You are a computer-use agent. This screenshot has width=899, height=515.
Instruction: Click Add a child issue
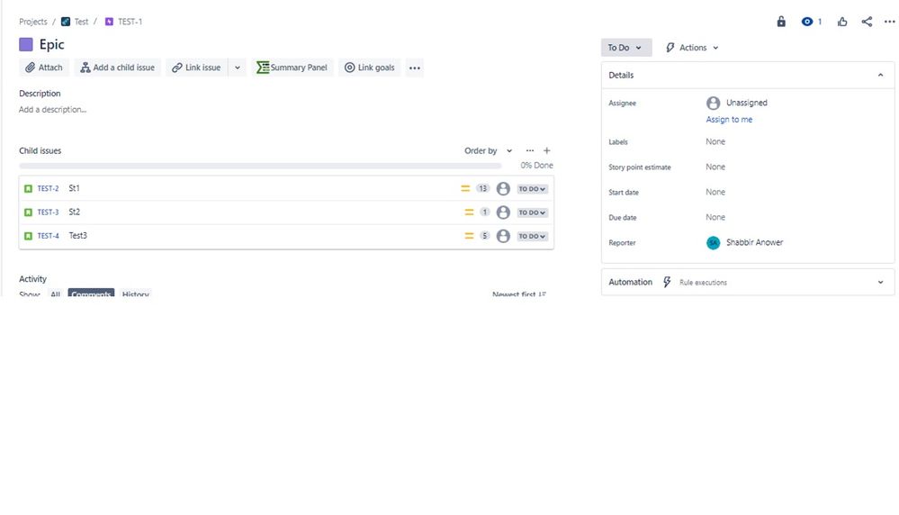click(118, 68)
